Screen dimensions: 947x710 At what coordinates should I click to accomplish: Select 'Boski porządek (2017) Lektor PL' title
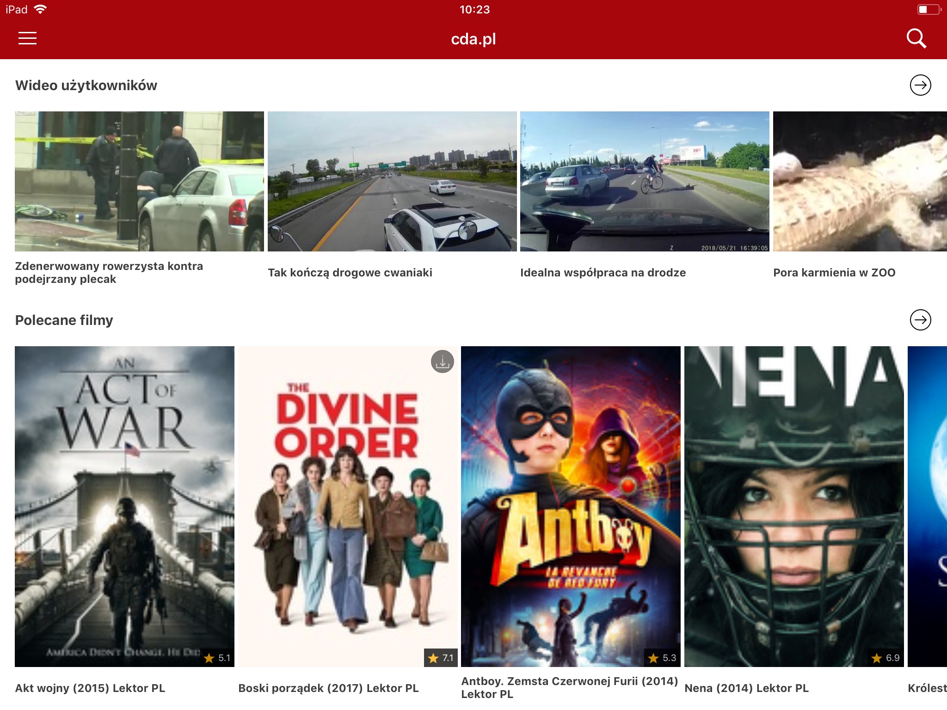coord(328,688)
